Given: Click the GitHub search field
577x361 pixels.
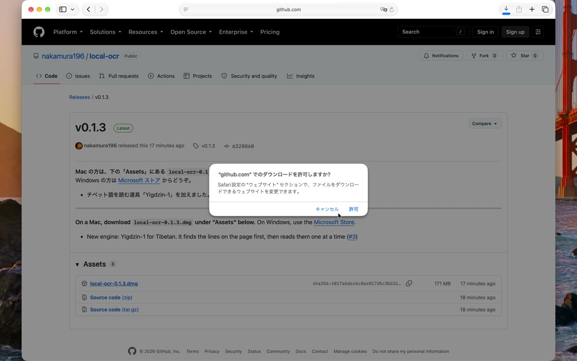Looking at the screenshot, I should click(433, 32).
